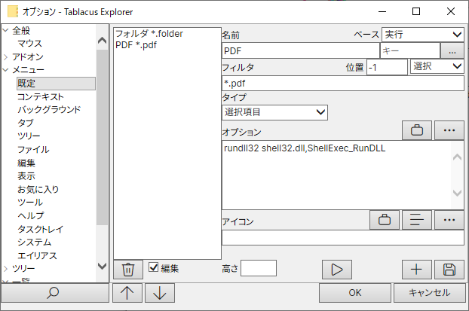
Task: Select システム in the menu tree
Action: [34, 242]
